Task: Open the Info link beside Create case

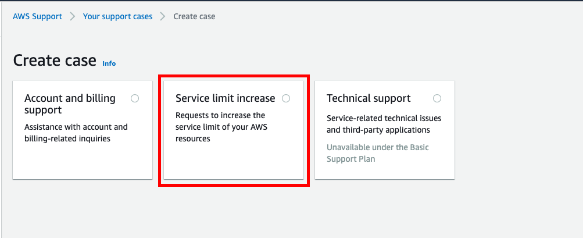Action: click(109, 63)
